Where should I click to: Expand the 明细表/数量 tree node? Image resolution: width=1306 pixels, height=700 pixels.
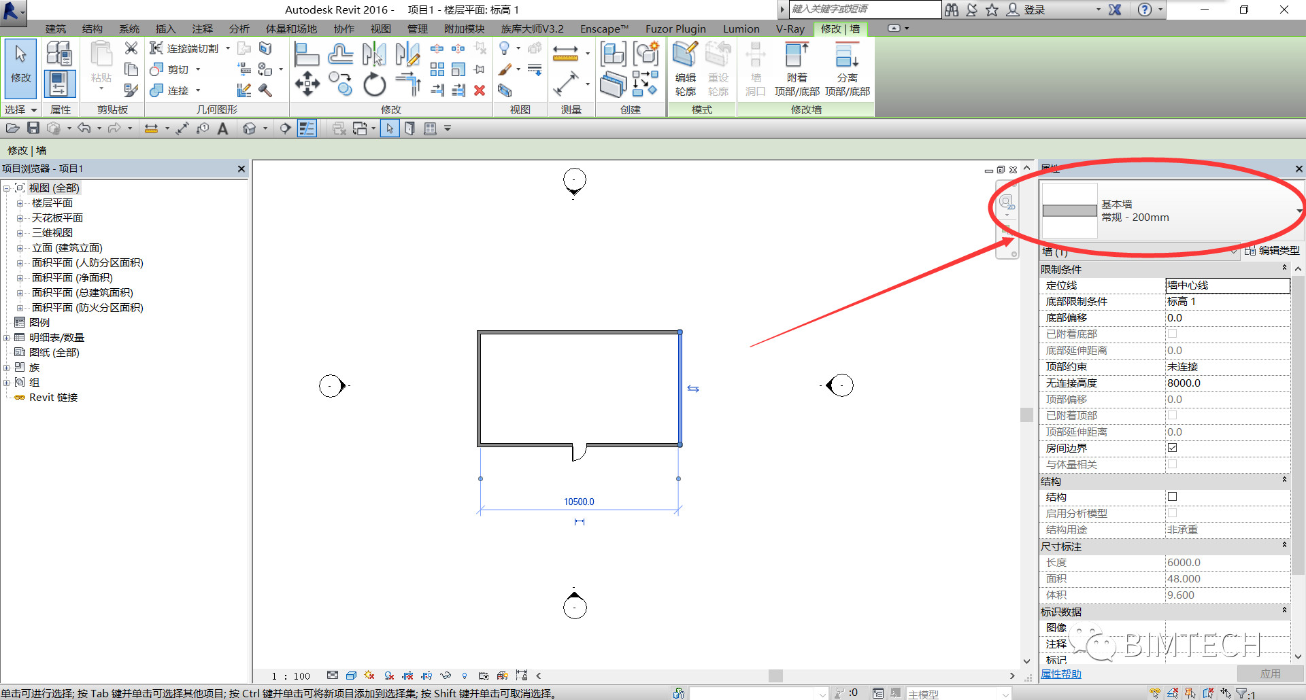(7, 338)
